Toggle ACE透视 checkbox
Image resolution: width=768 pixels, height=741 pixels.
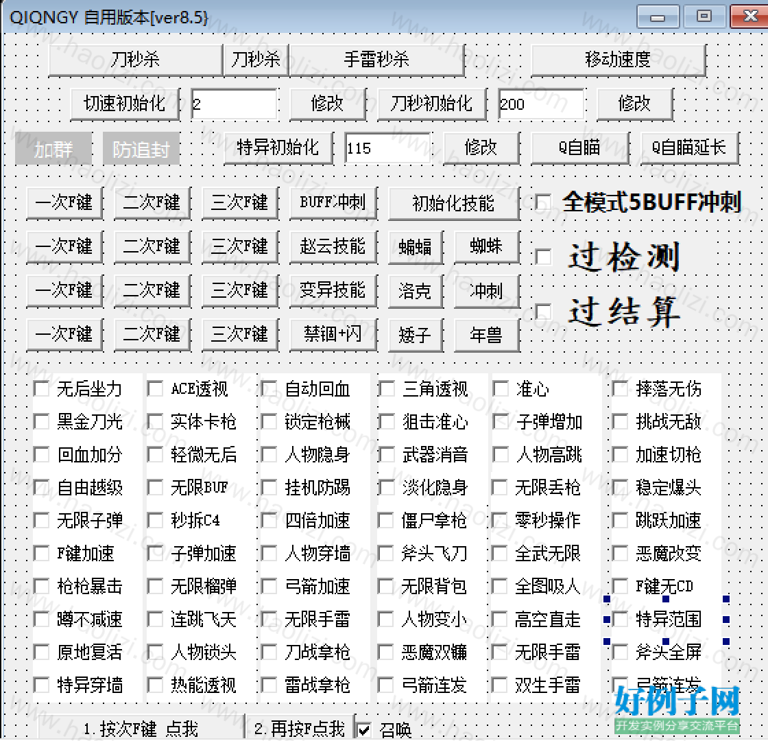155,389
